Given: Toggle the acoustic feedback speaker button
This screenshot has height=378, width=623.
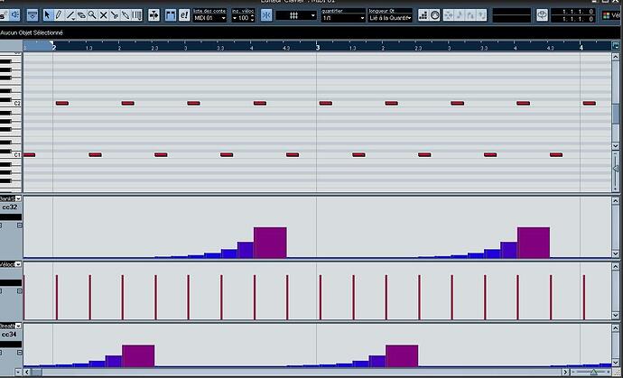Looking at the screenshot, I should click(14, 15).
